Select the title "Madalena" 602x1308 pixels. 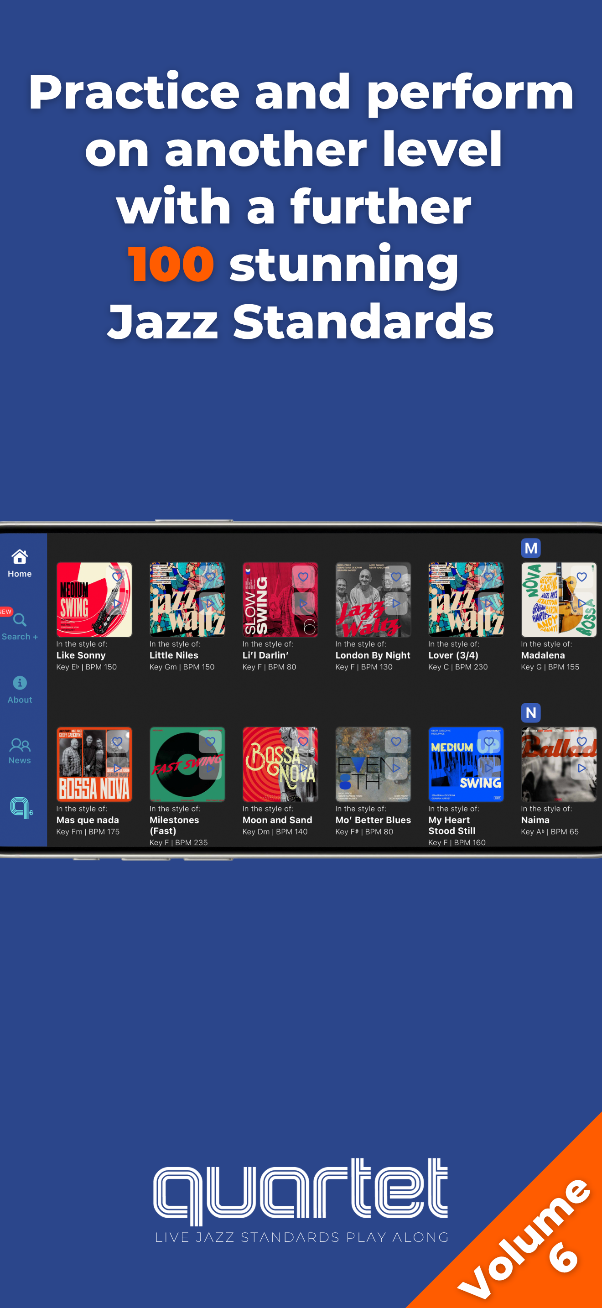pos(543,655)
